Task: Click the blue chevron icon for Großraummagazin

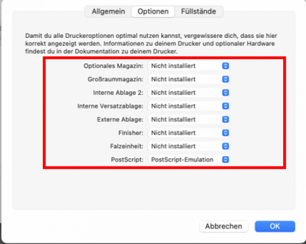Action: [x=225, y=79]
